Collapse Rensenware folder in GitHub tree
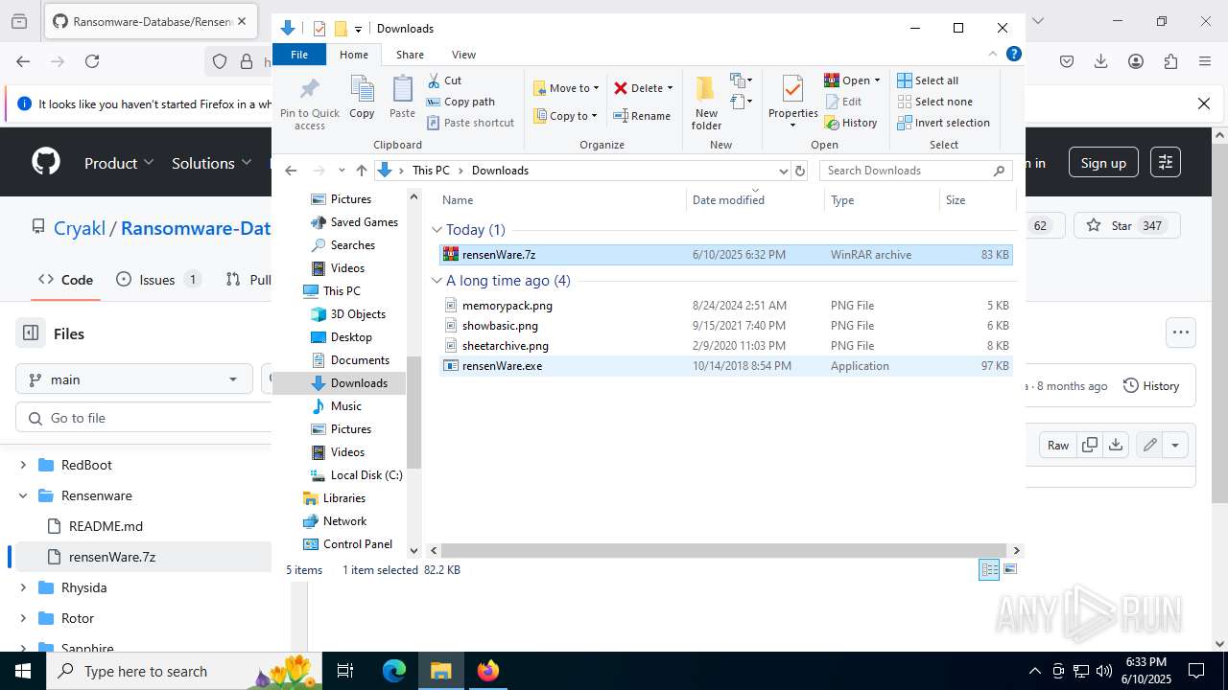The width and height of the screenshot is (1228, 690). (x=23, y=495)
